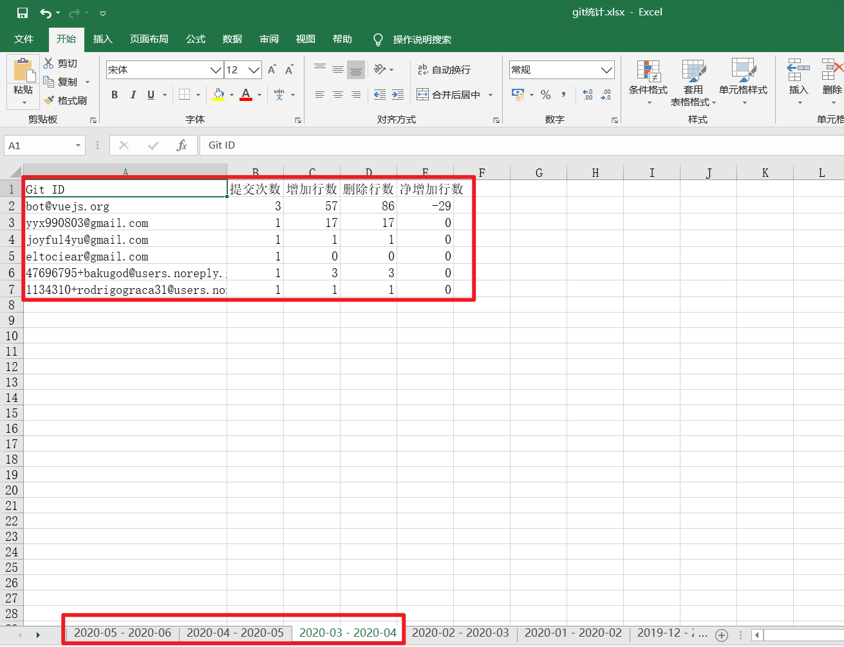Apply percent style
Image resolution: width=844 pixels, height=647 pixels.
click(x=546, y=95)
